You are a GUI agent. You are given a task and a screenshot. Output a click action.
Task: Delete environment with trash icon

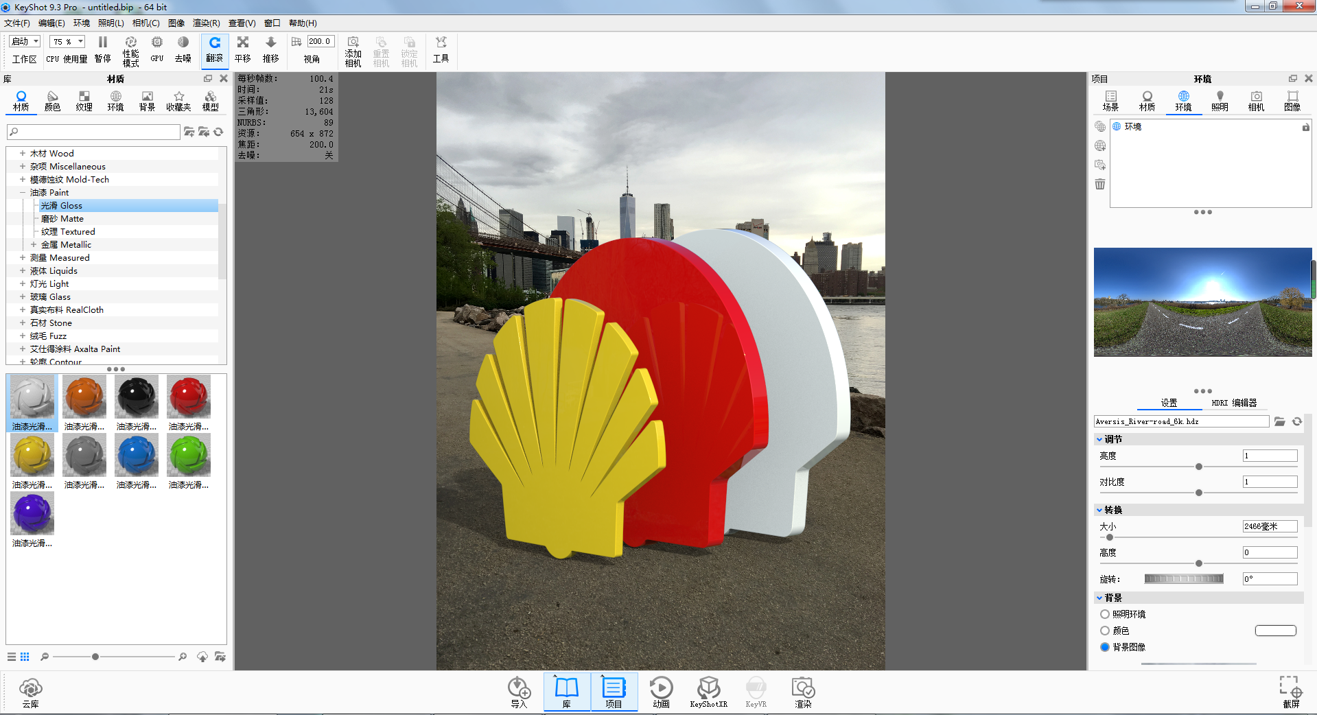click(x=1100, y=184)
